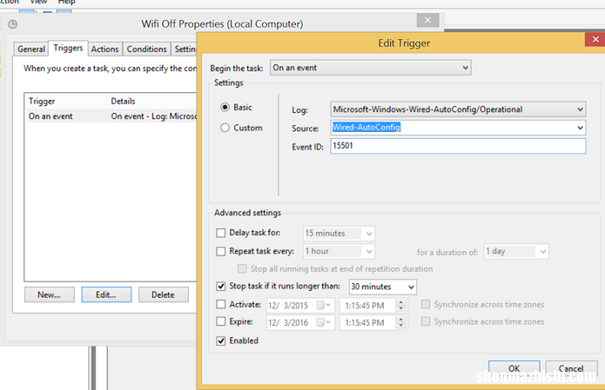The width and height of the screenshot is (605, 390).
Task: Adjust Activate time with spinner arrows
Action: (401, 305)
